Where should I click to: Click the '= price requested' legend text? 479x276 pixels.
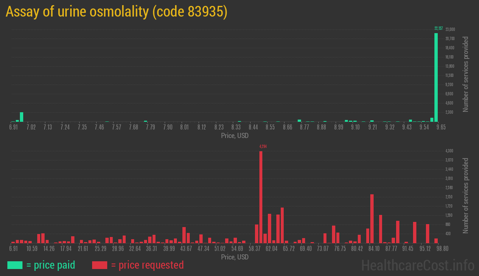pyautogui.click(x=147, y=265)
